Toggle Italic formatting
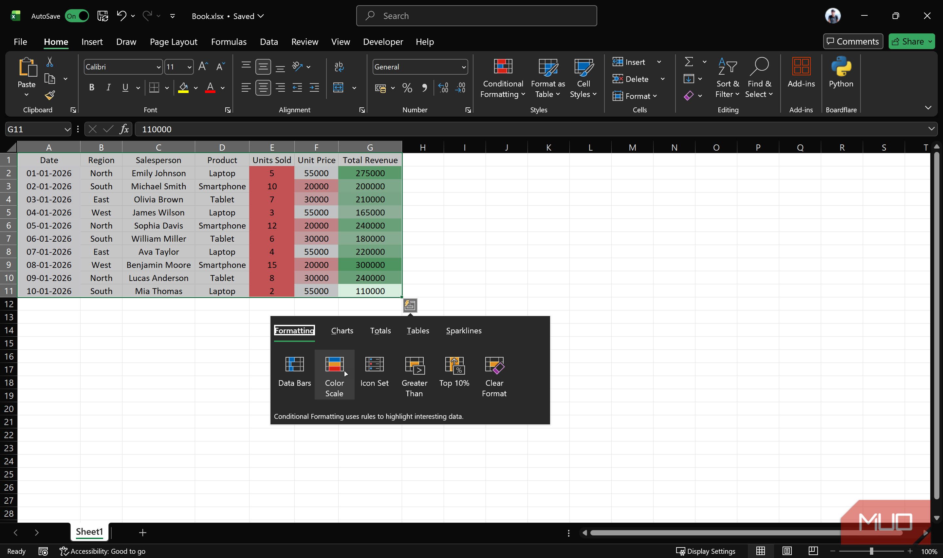 click(x=108, y=88)
